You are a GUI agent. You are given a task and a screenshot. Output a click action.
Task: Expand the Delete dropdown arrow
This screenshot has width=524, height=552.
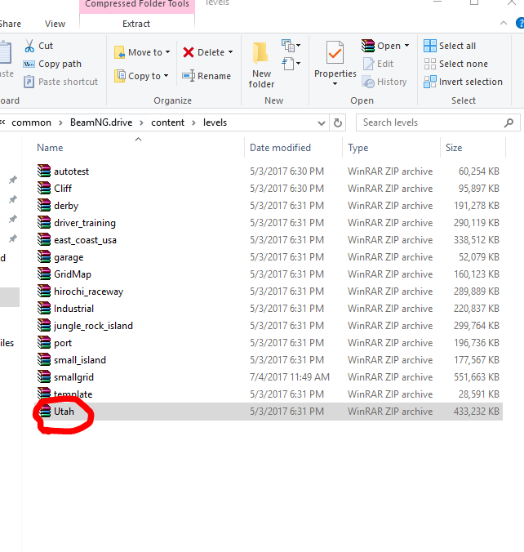pyautogui.click(x=230, y=52)
